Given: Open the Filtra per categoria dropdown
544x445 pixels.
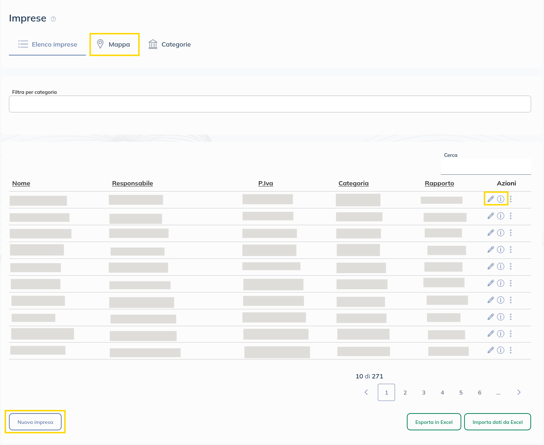Looking at the screenshot, I should (x=270, y=104).
